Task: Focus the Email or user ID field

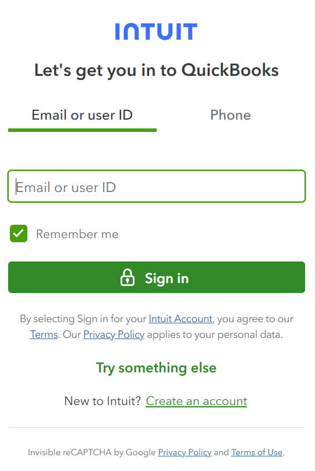Action: tap(157, 186)
